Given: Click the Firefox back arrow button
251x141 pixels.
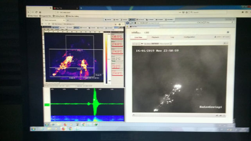Looking at the screenshot, I should [29, 12].
